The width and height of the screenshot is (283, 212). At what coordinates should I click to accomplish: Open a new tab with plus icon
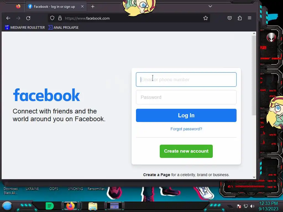tap(93, 7)
